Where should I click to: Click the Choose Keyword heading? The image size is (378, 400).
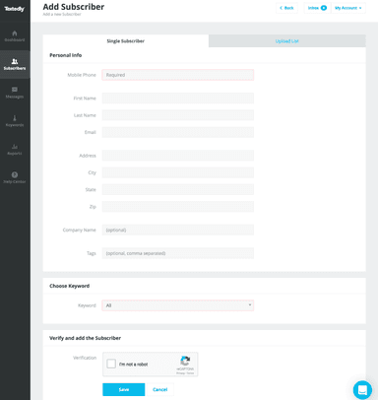[x=70, y=286]
